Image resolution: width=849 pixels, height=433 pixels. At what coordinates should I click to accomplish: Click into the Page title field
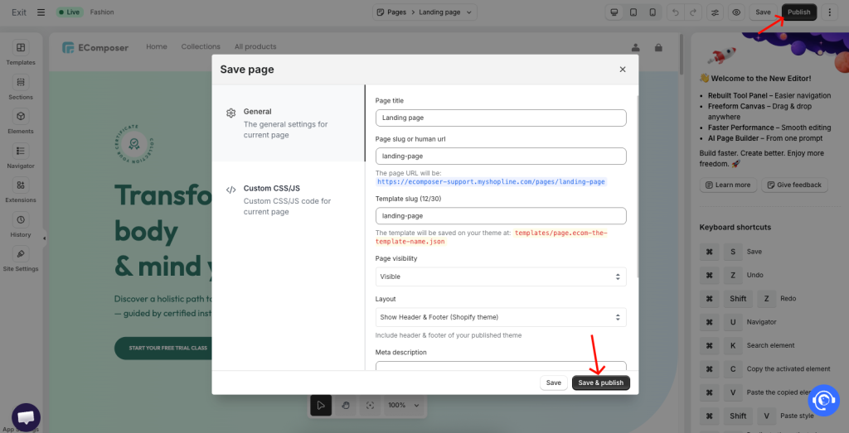point(500,118)
